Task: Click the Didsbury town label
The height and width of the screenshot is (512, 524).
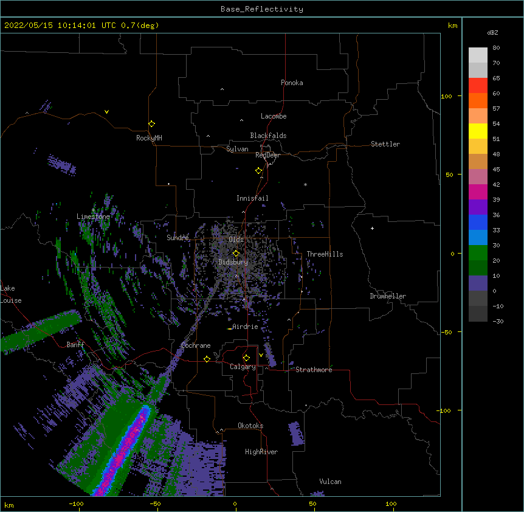Action: tap(233, 262)
